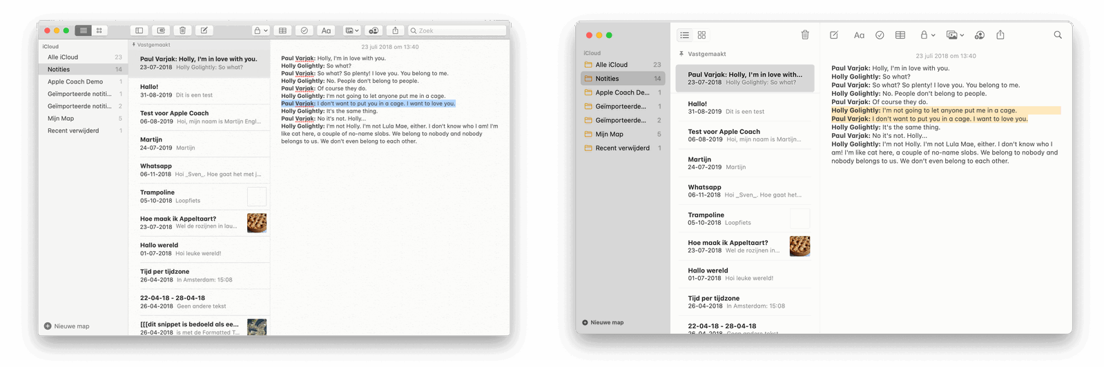Open Aa text format menu in left window
The image size is (1104, 367).
pyautogui.click(x=326, y=30)
